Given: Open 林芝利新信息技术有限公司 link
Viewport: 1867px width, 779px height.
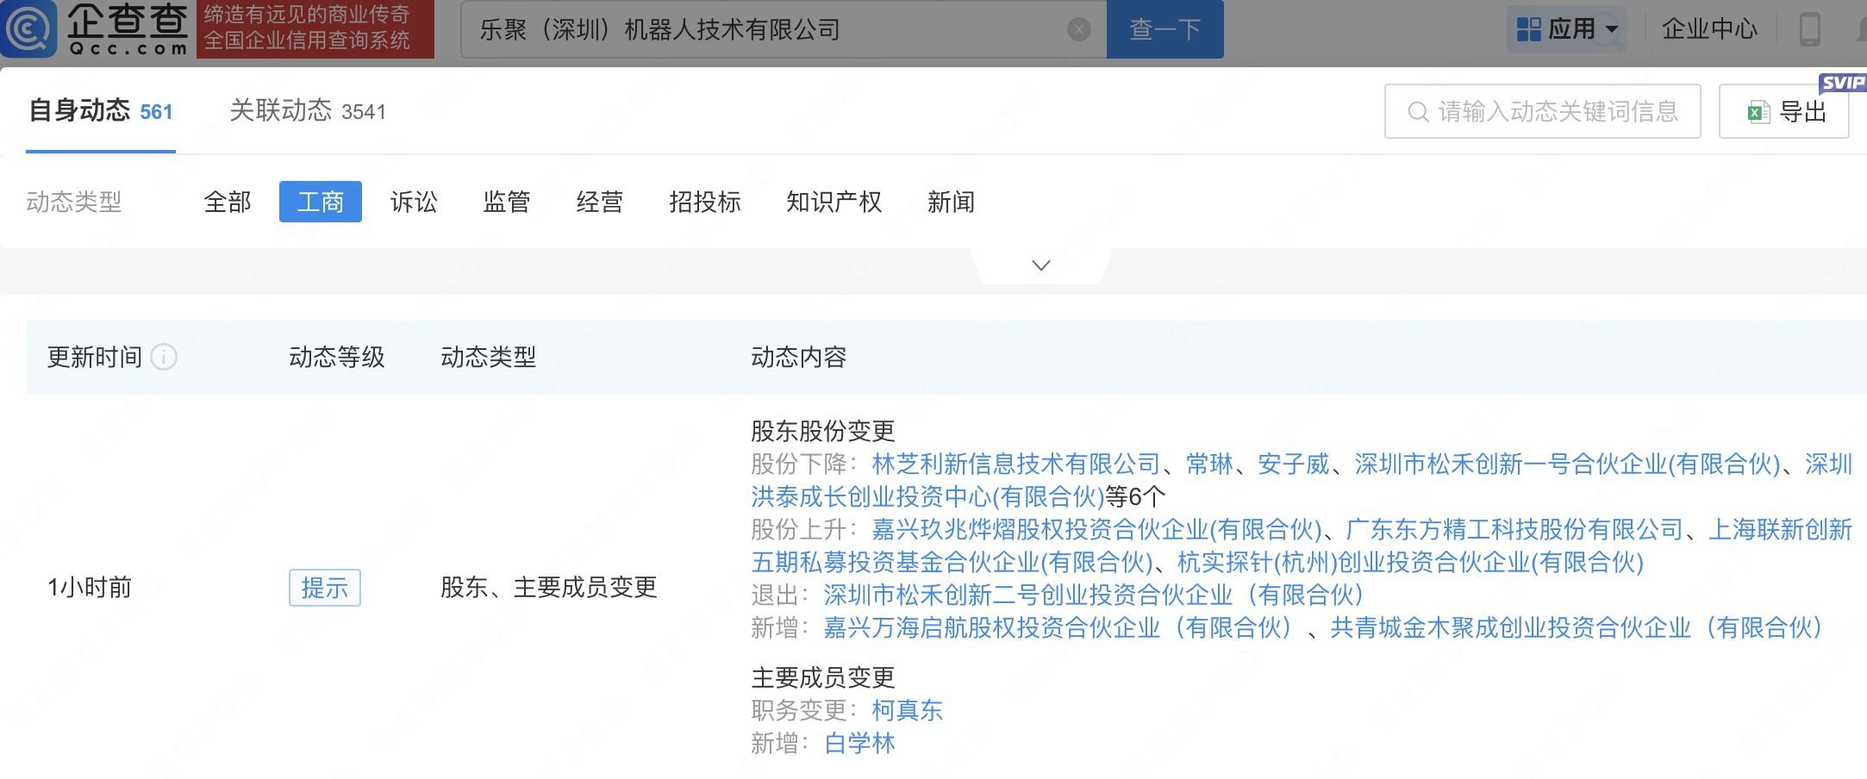Looking at the screenshot, I should click(x=1016, y=464).
